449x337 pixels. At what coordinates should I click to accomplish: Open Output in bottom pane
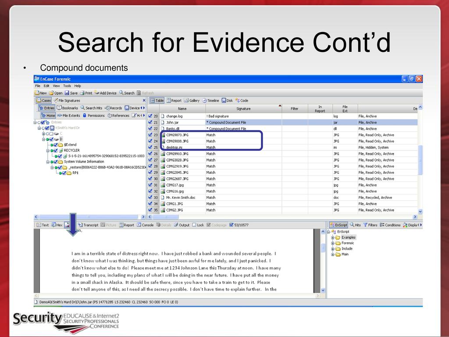pos(182,225)
